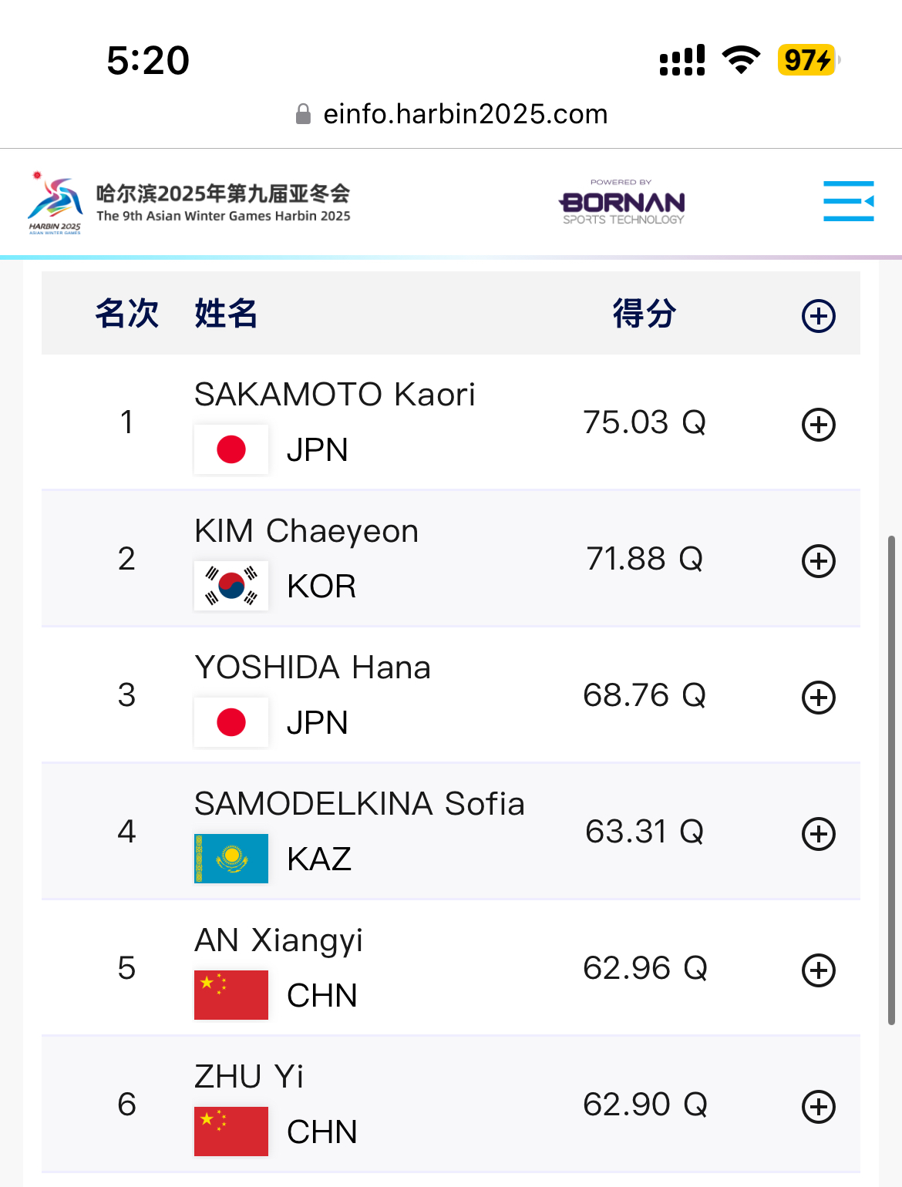Select the einfo.harbin2025.com address bar
The image size is (902, 1187).
coord(465,114)
